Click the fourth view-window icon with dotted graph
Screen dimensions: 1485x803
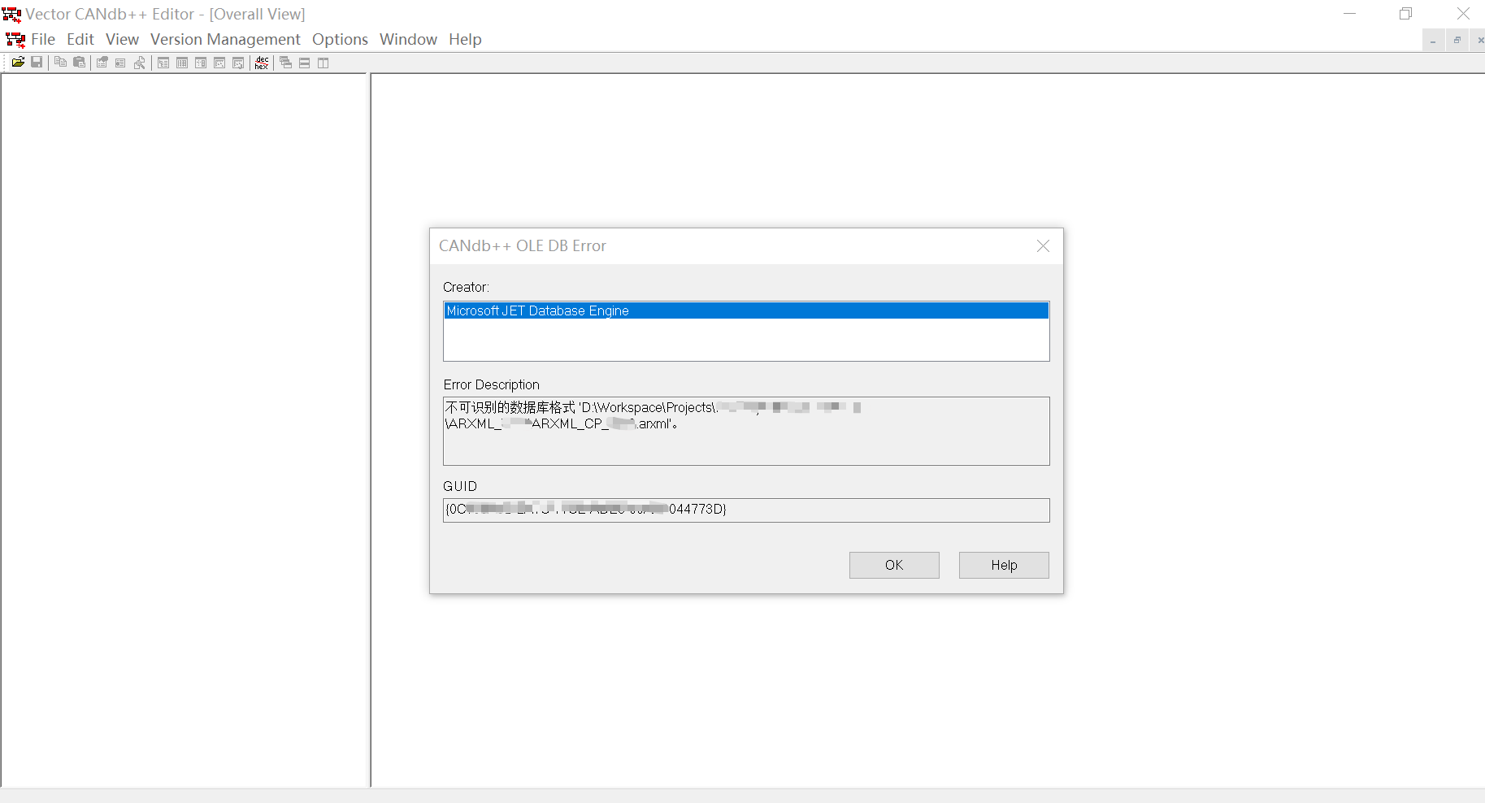(x=219, y=63)
